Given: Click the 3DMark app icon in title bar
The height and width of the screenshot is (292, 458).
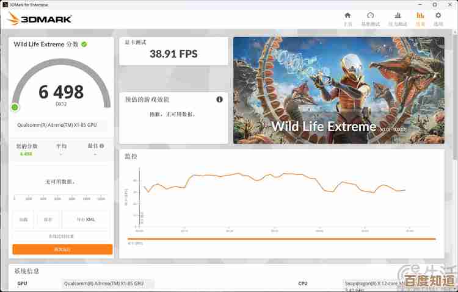Looking at the screenshot, I should [x=5, y=4].
